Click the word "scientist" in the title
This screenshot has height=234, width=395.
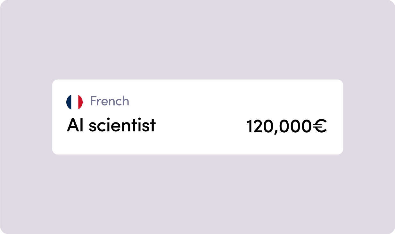tap(122, 125)
